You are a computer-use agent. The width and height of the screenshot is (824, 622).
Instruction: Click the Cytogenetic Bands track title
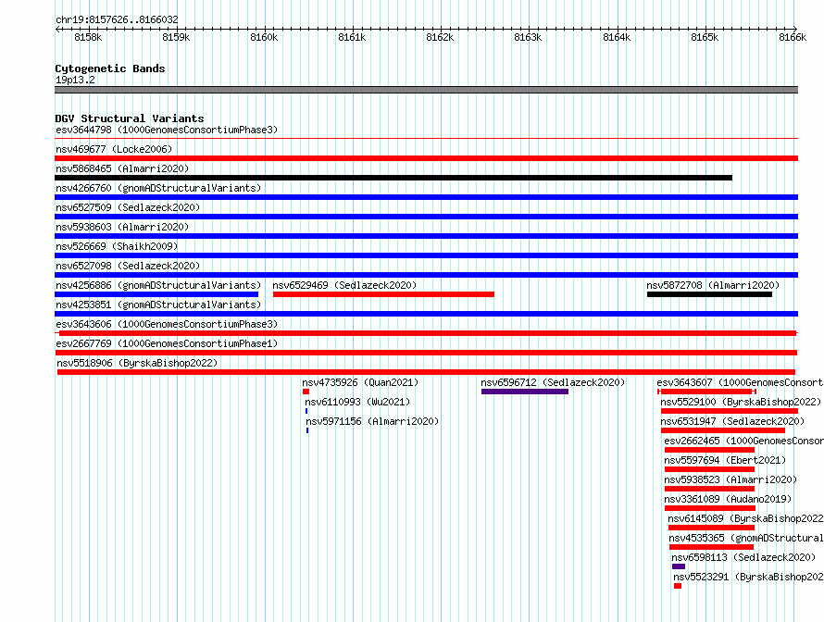(x=110, y=68)
